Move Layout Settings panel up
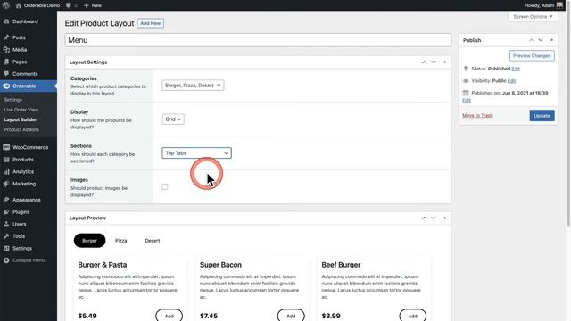The image size is (571, 321). 425,62
